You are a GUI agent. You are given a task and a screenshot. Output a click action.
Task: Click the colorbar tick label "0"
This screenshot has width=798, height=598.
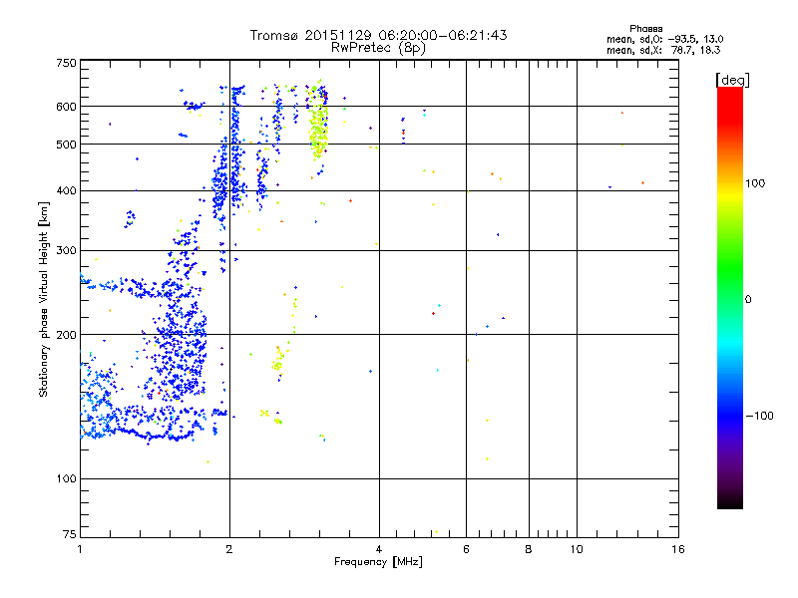click(748, 300)
